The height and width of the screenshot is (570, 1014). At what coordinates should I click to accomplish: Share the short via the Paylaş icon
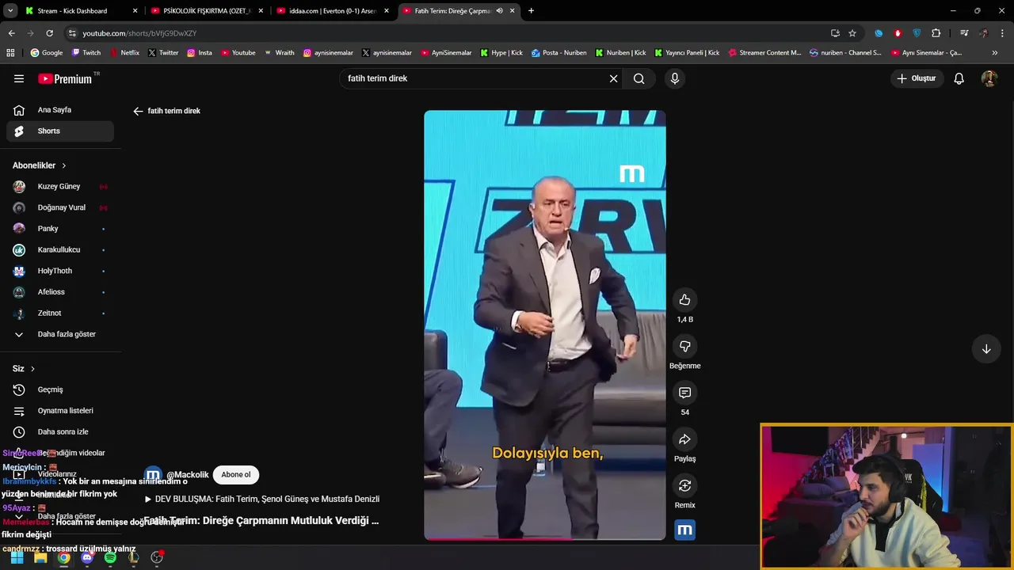[x=684, y=439]
